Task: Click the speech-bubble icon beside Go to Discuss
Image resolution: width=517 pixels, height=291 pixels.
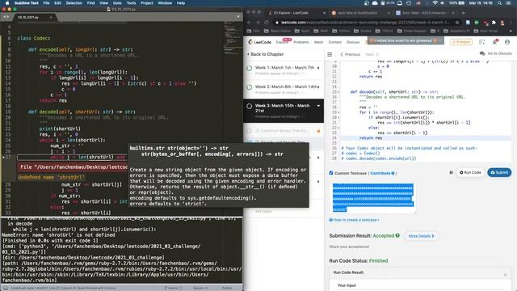Action: tap(482, 53)
